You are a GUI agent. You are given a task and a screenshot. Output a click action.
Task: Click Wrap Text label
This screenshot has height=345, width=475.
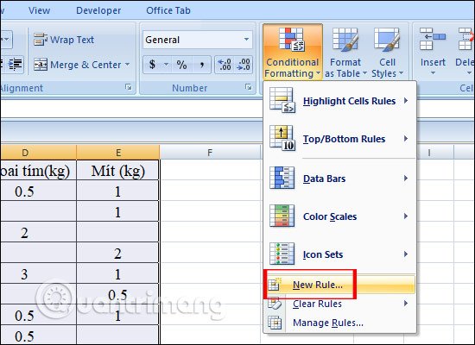(x=72, y=40)
